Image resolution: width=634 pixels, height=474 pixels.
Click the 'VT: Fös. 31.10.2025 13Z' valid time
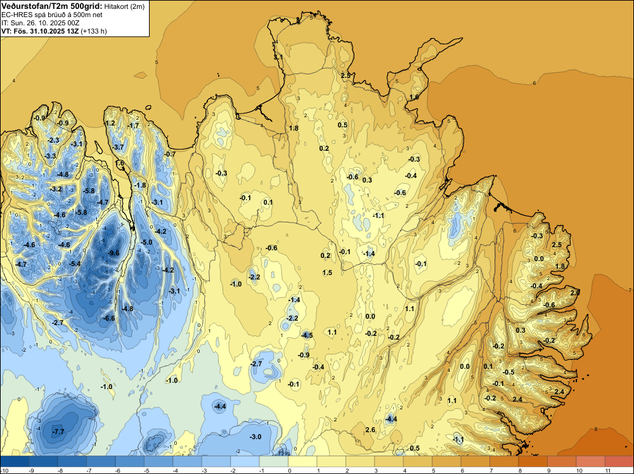click(x=40, y=31)
